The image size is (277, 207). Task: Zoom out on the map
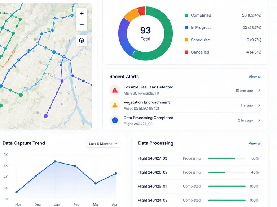click(82, 25)
